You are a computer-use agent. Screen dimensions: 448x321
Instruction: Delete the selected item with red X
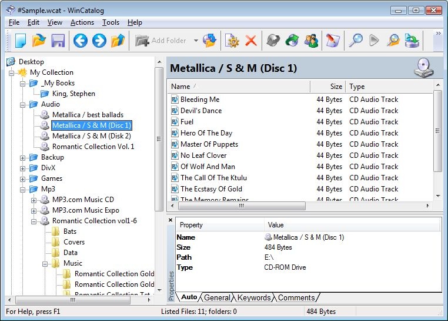251,41
